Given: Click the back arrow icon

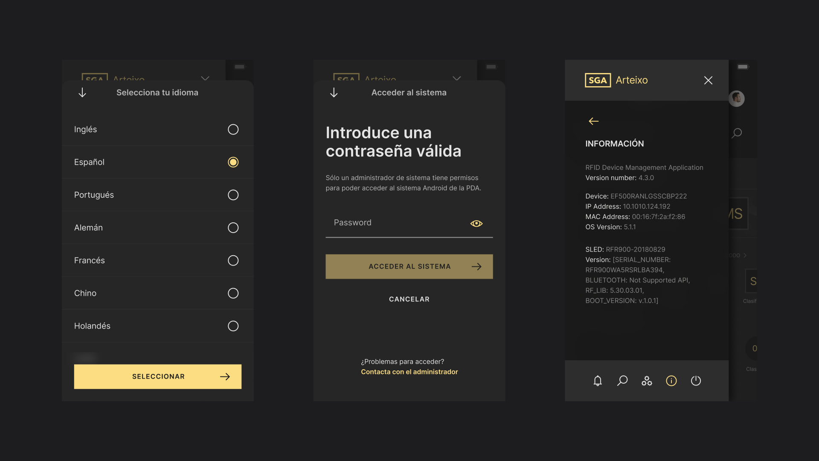Looking at the screenshot, I should pos(593,120).
